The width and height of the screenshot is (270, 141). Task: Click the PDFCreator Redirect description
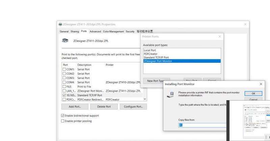tap(90, 100)
